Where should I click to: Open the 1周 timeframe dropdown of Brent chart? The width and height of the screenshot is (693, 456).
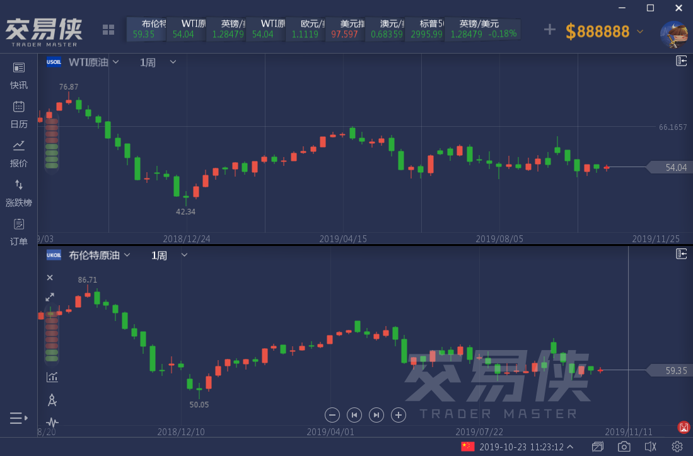(184, 255)
